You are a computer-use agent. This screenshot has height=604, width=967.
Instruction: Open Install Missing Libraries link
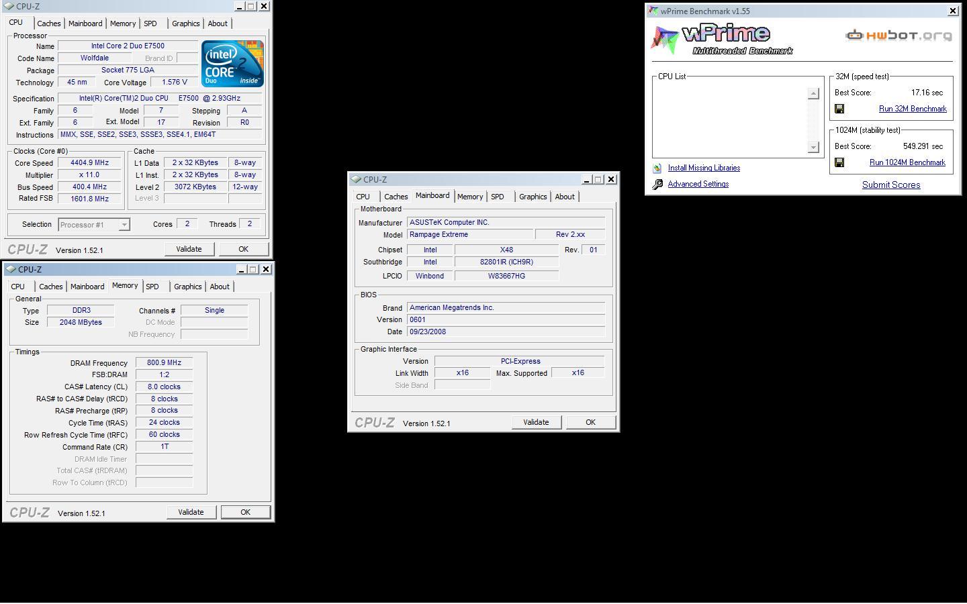pos(704,168)
